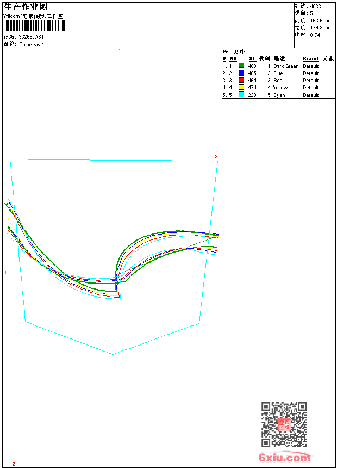Click the stitch count value 4033

pos(315,6)
